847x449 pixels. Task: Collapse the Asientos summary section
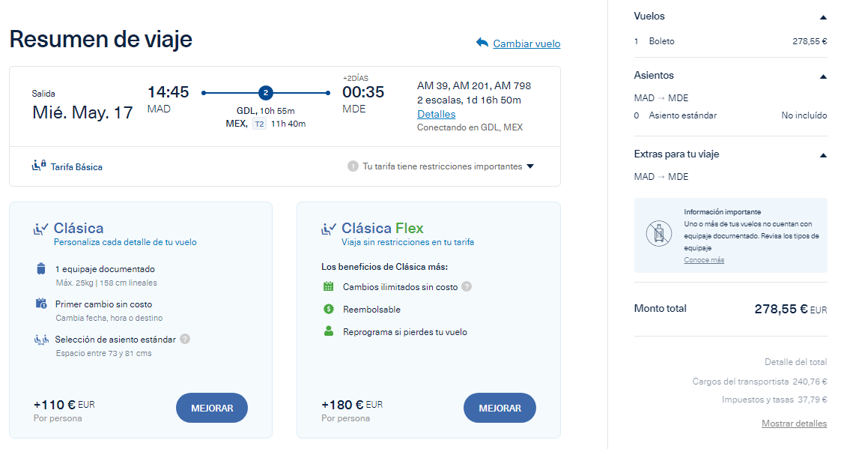823,76
